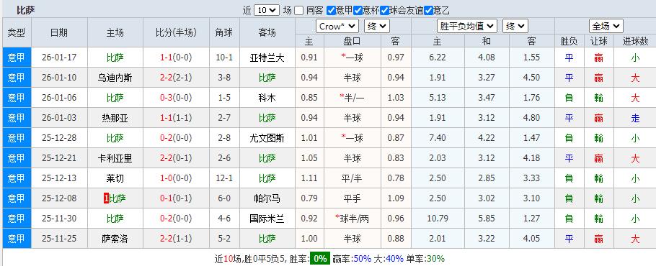656x266 pixels.
Task: Click the 10-1 corner count
Action: (x=224, y=58)
